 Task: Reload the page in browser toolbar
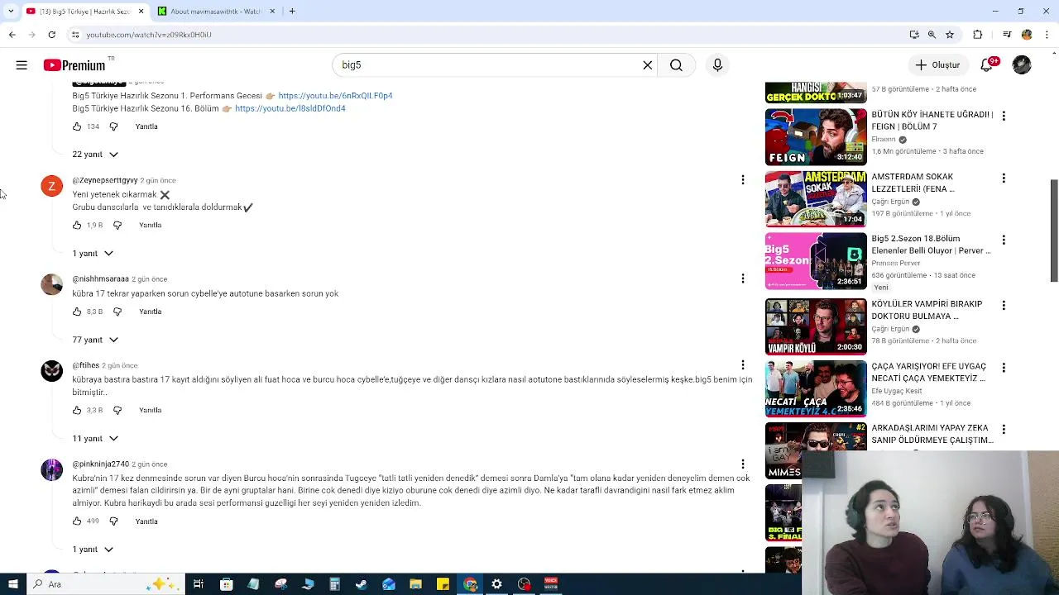51,35
